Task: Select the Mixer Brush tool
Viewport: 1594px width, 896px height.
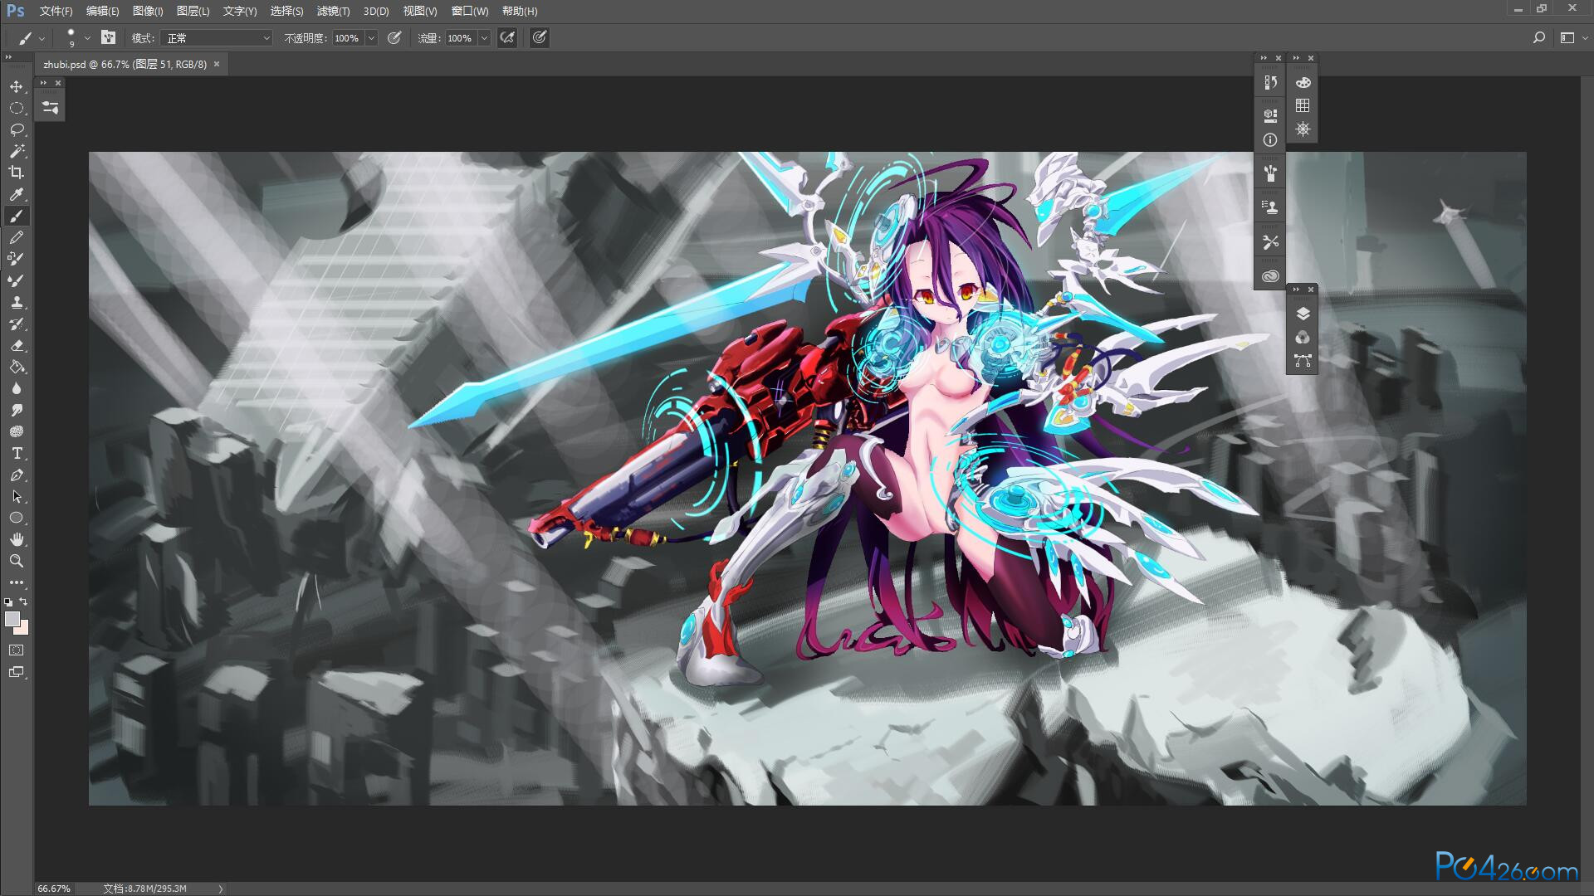Action: [17, 280]
